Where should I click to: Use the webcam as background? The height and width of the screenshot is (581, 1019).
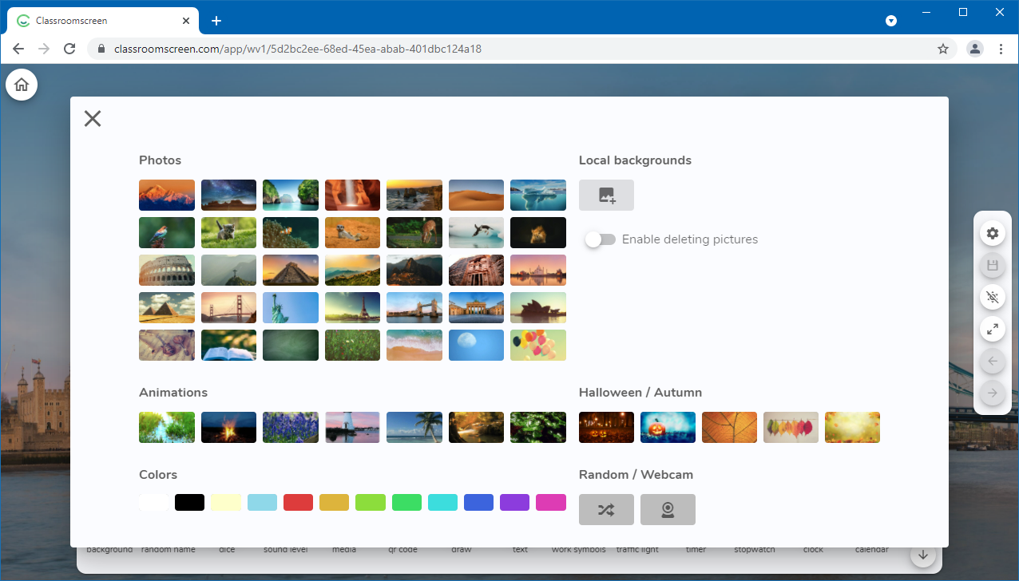pos(668,510)
